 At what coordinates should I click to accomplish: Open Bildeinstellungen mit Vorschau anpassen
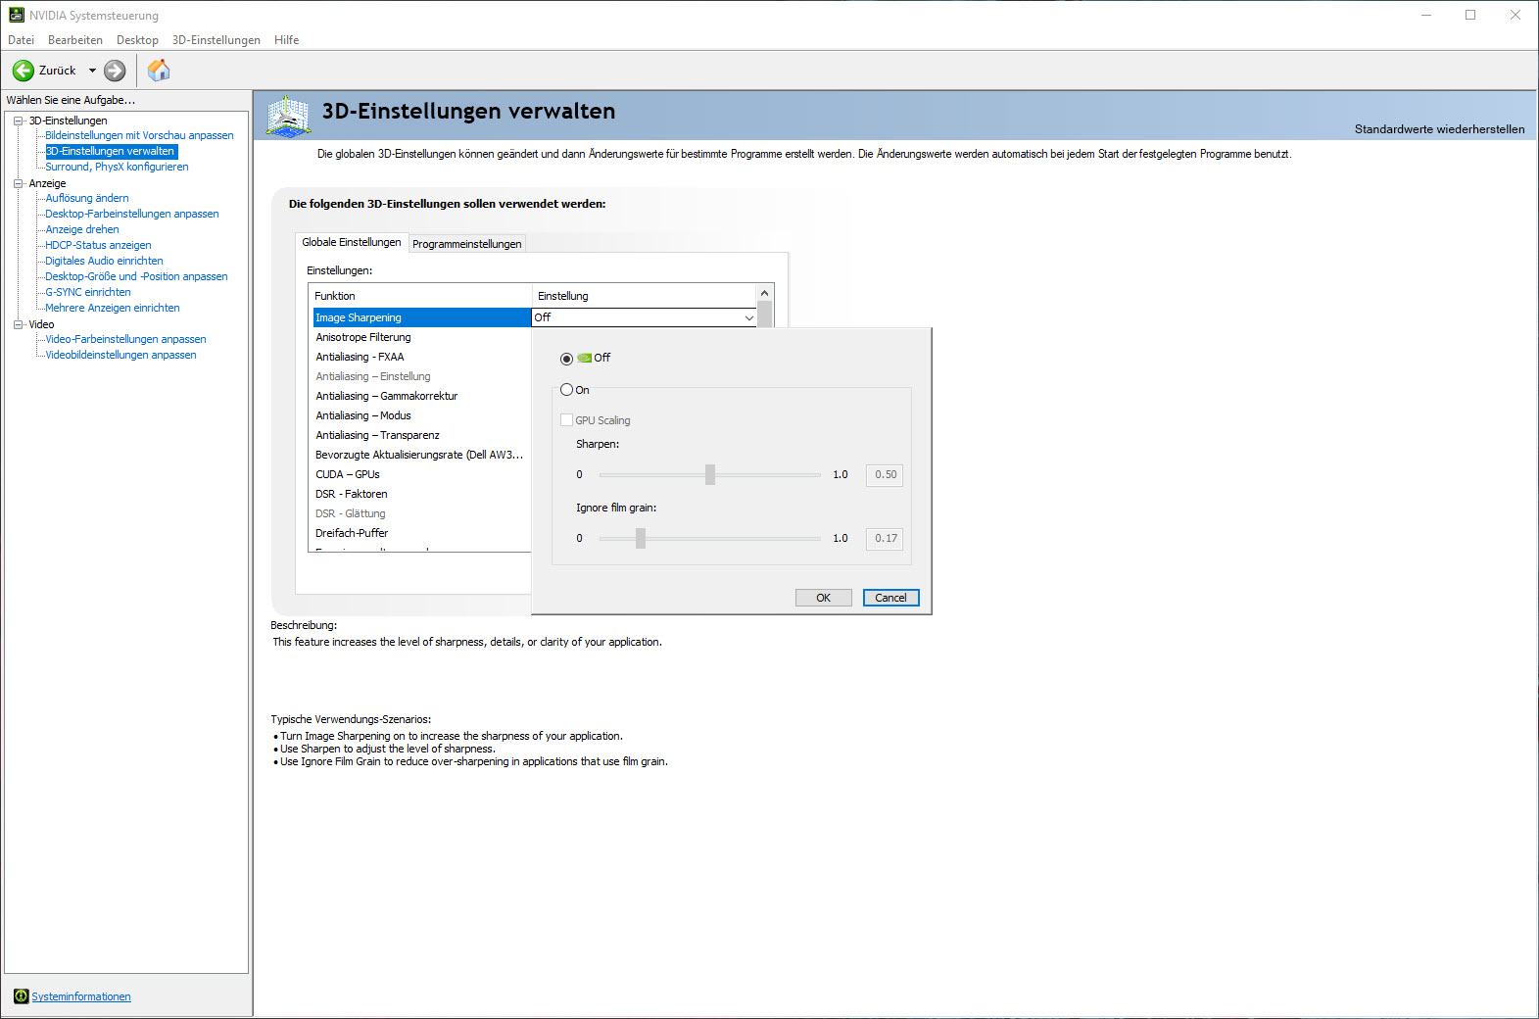click(x=139, y=135)
